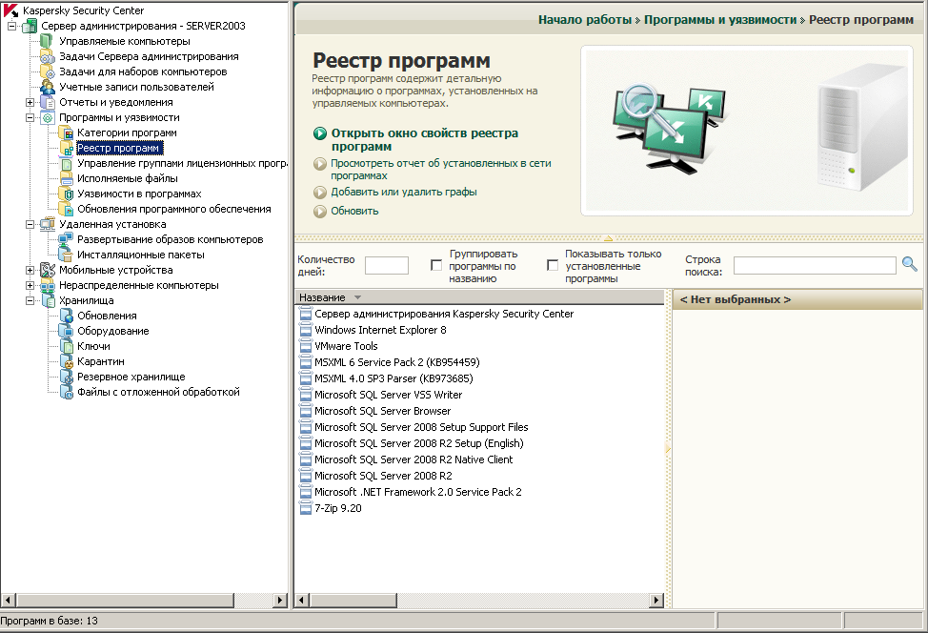Click the Задачи Сервера администрирования icon
Image resolution: width=928 pixels, height=633 pixels.
(x=47, y=57)
